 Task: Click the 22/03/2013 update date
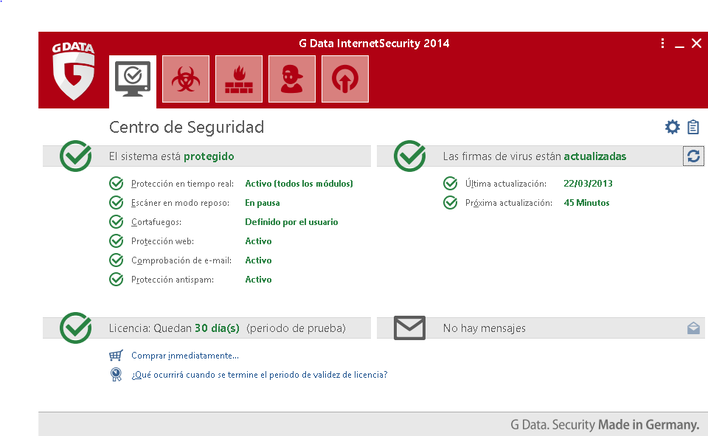coord(588,184)
